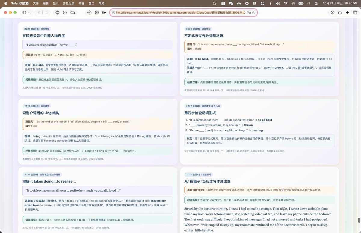The image size is (361, 233).
Task: Go forward to the next page
Action: [x=46, y=13]
